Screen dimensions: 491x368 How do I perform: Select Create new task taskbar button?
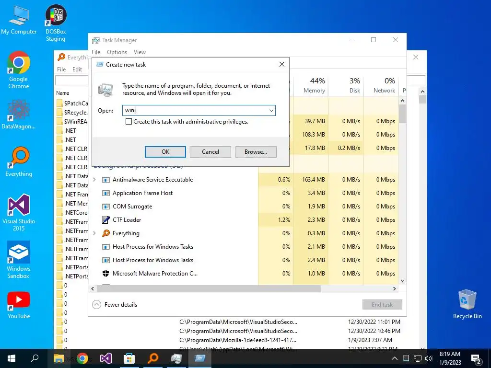[x=200, y=358]
